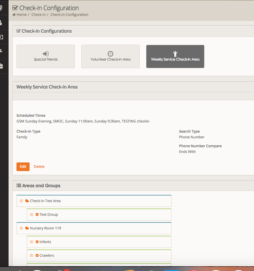Select the Volunteer Check-in Area tile
This screenshot has height=271, width=254.
coord(110,56)
